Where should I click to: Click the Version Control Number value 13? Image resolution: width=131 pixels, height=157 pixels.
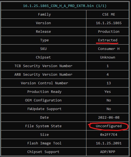108,83
